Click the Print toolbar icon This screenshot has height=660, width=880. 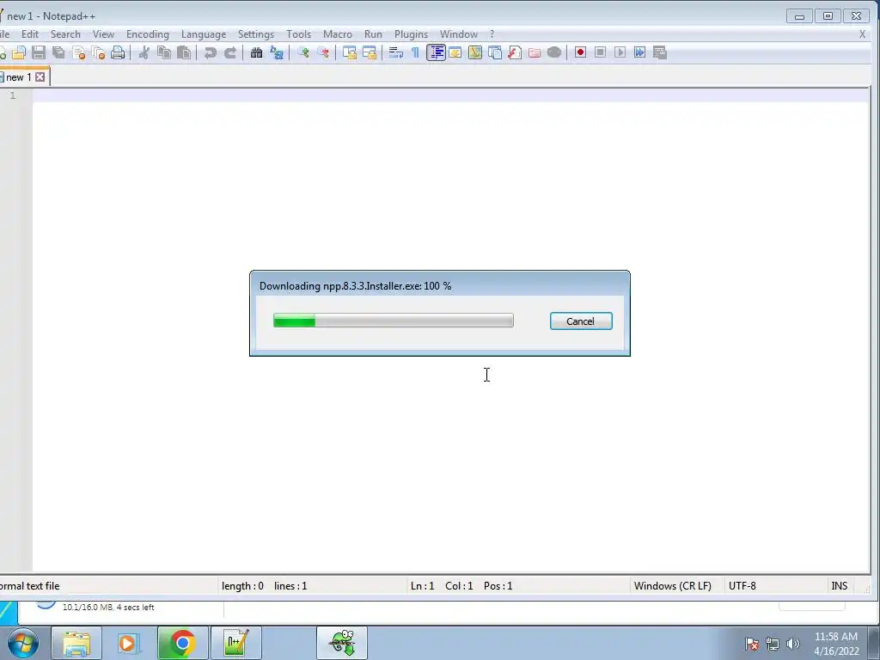(x=118, y=52)
